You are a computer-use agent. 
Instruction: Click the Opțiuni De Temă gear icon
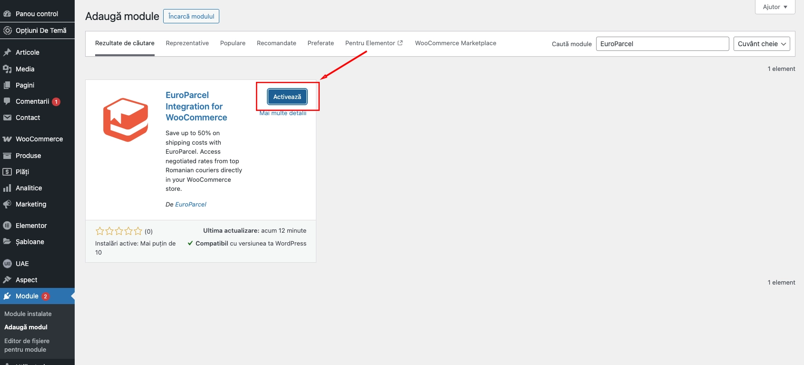(7, 30)
